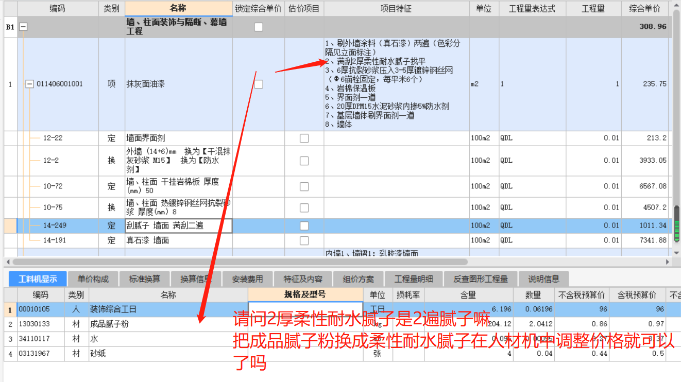Click the 项目特征 column header

396,9
